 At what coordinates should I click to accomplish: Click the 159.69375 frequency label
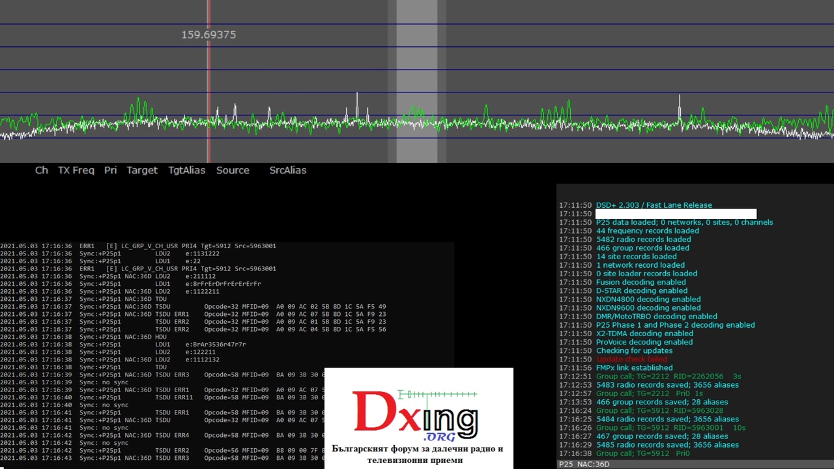(208, 35)
